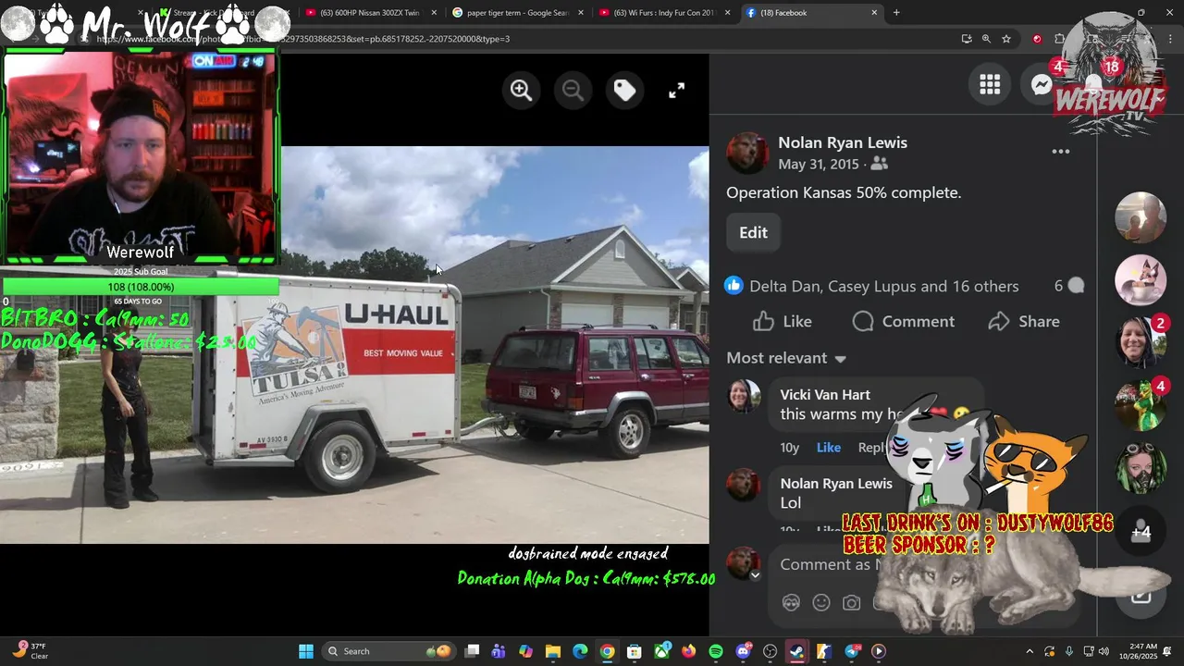Open the comment count bubble icon

(1076, 286)
